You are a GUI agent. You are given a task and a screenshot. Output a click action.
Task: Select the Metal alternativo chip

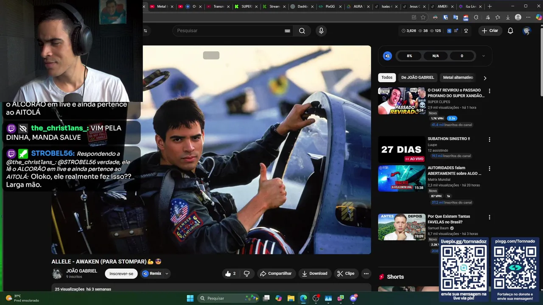click(x=458, y=78)
